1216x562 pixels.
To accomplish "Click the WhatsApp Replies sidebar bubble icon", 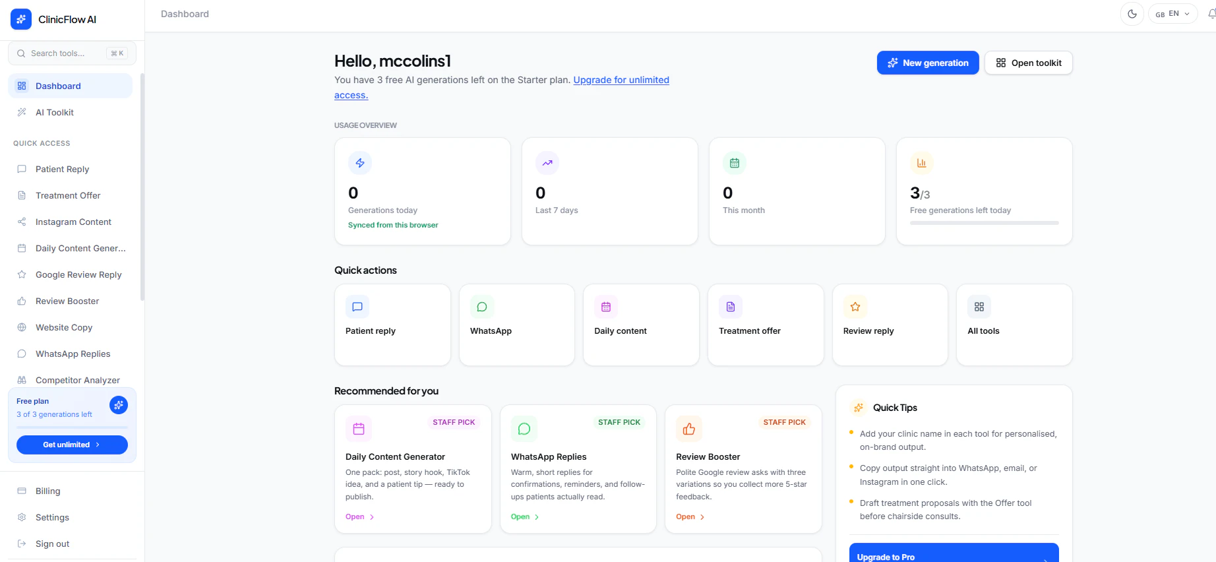I will [22, 354].
